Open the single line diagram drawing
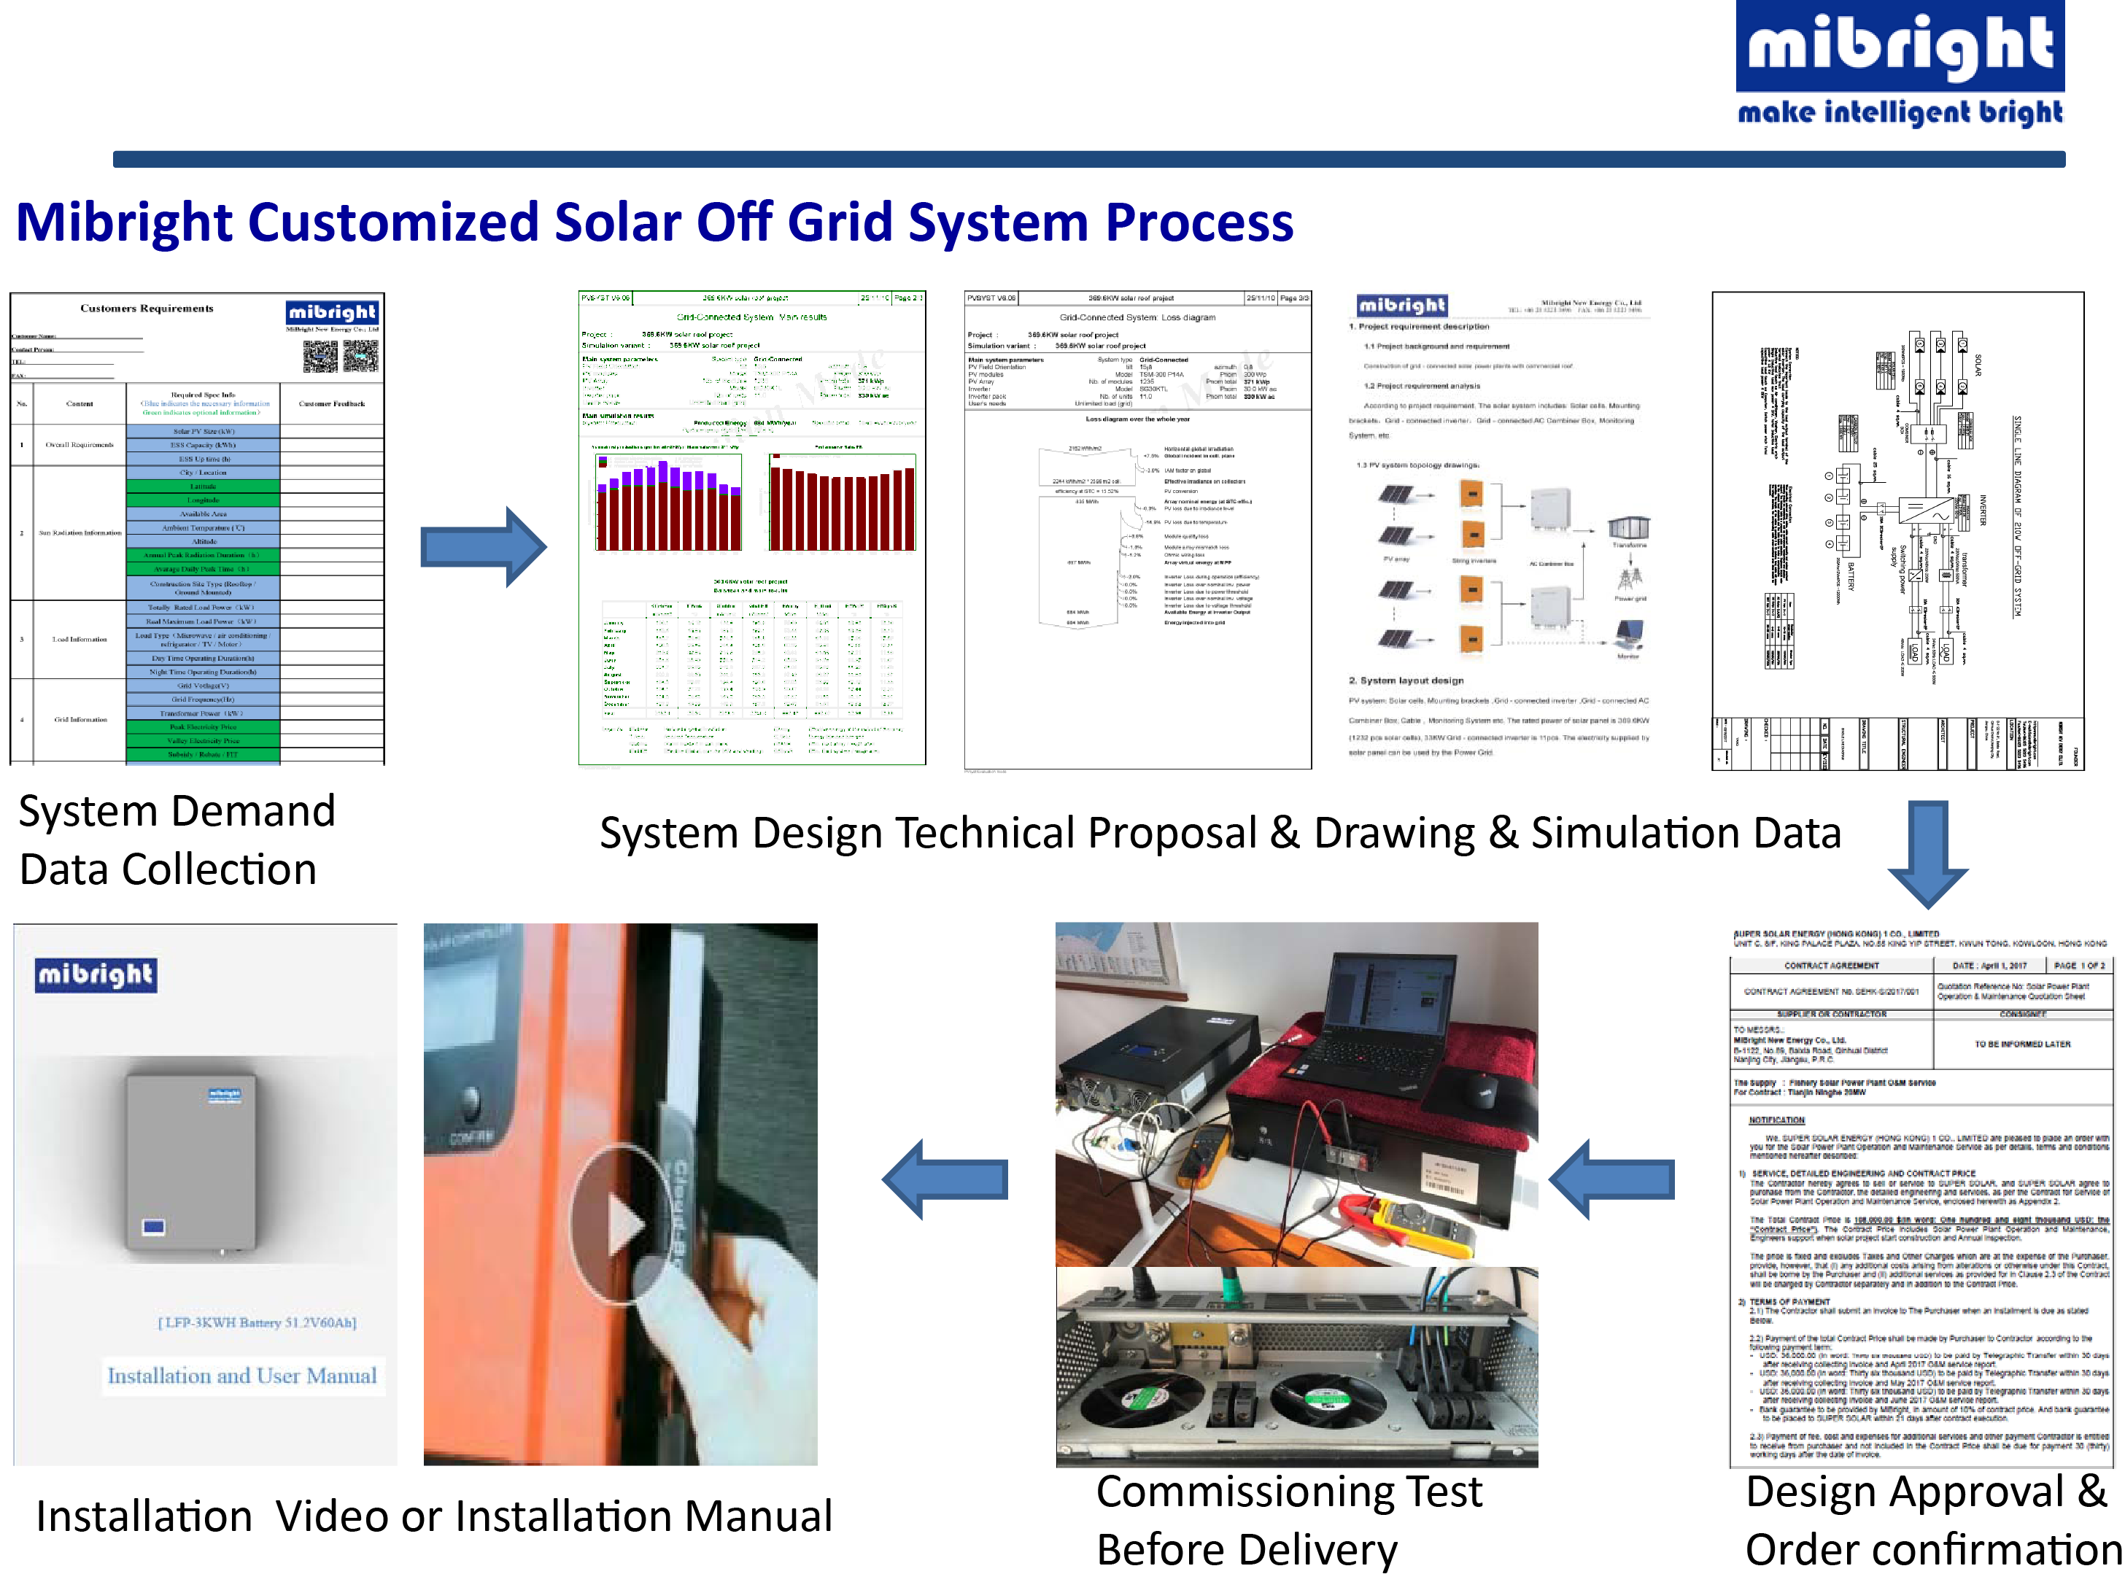This screenshot has height=1574, width=2125. 1897,531
